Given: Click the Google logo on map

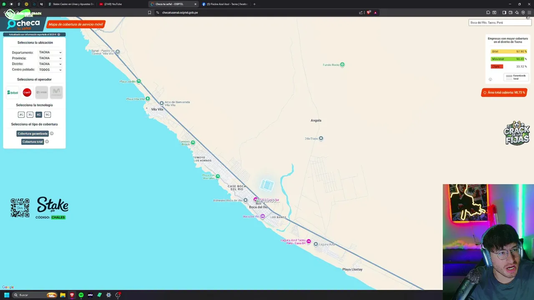Looking at the screenshot, I should point(8,287).
